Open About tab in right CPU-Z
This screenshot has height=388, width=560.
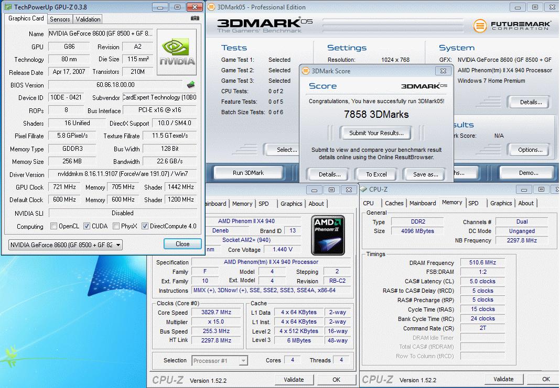(526, 203)
